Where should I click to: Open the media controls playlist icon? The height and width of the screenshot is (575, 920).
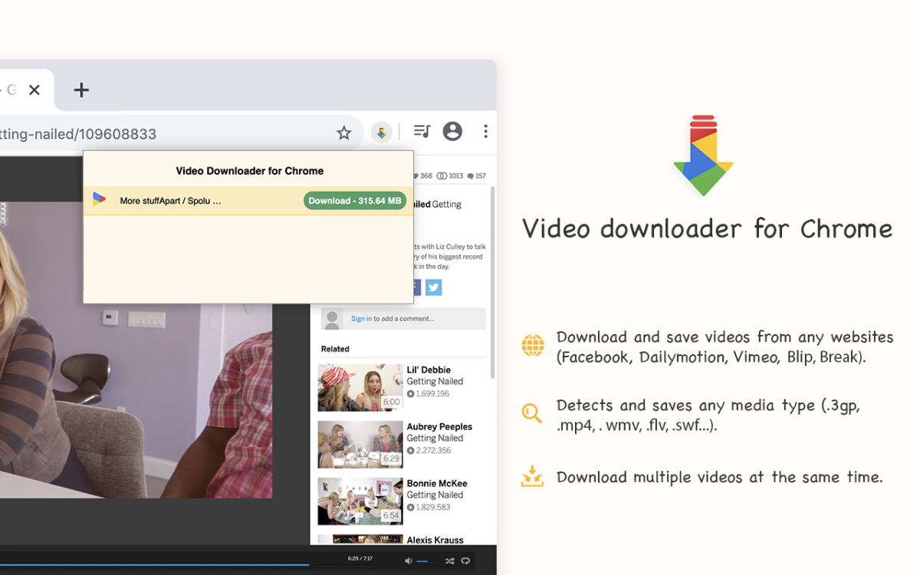click(x=422, y=131)
